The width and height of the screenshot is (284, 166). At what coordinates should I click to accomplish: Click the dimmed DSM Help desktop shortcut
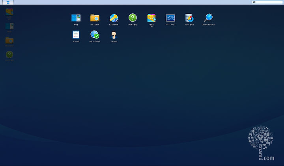point(9,55)
